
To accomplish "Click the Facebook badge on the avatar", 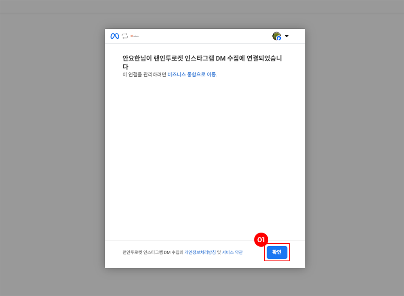I will pos(279,38).
